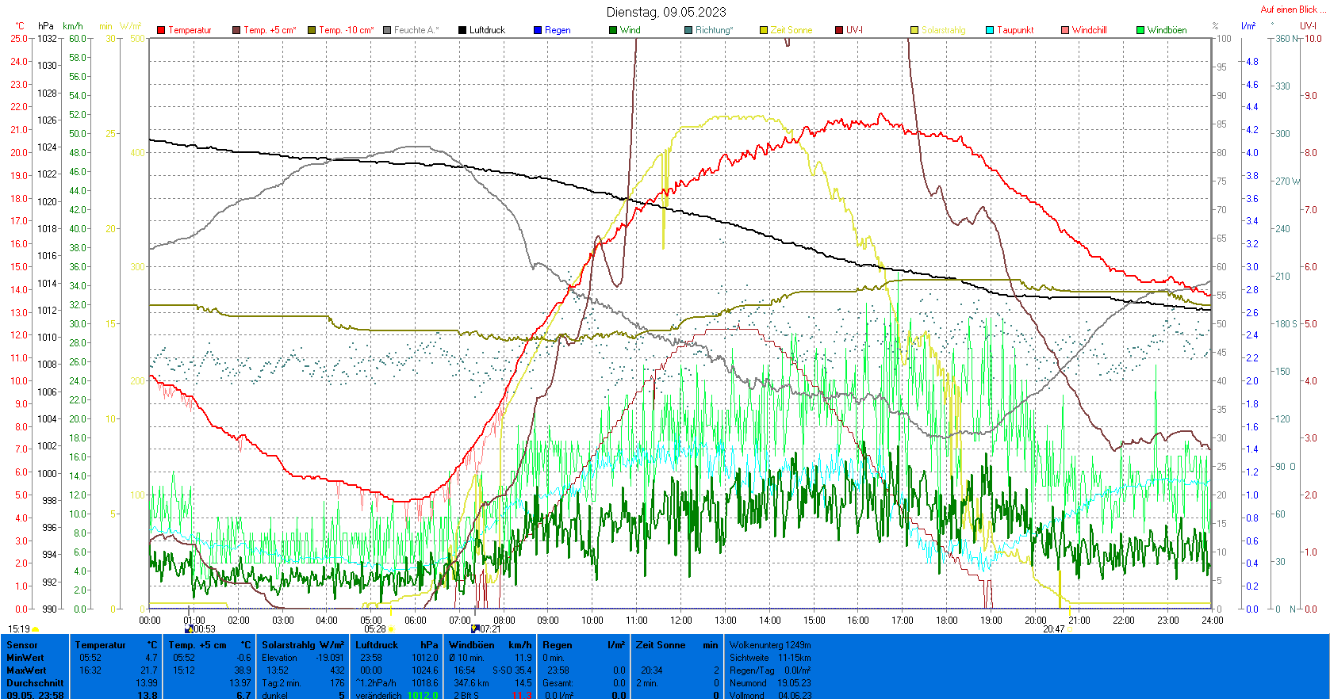Click the sunrise time 05:28 marker
Image resolution: width=1330 pixels, height=699 pixels.
pyautogui.click(x=375, y=629)
